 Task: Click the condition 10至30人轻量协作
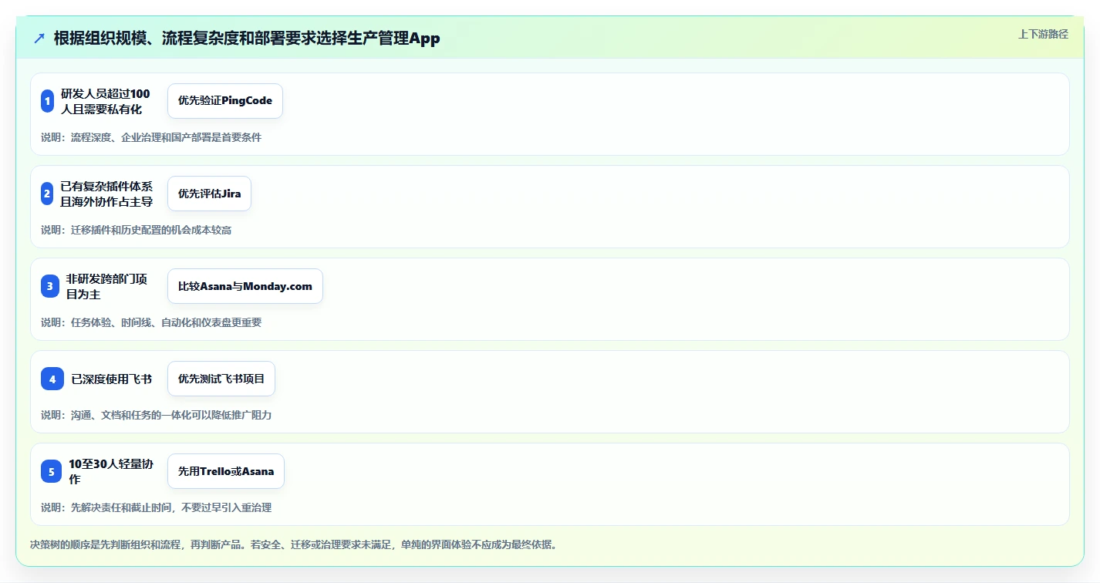[x=111, y=471]
